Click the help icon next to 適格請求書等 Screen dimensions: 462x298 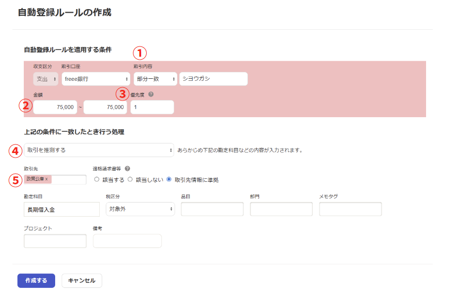pyautogui.click(x=127, y=169)
